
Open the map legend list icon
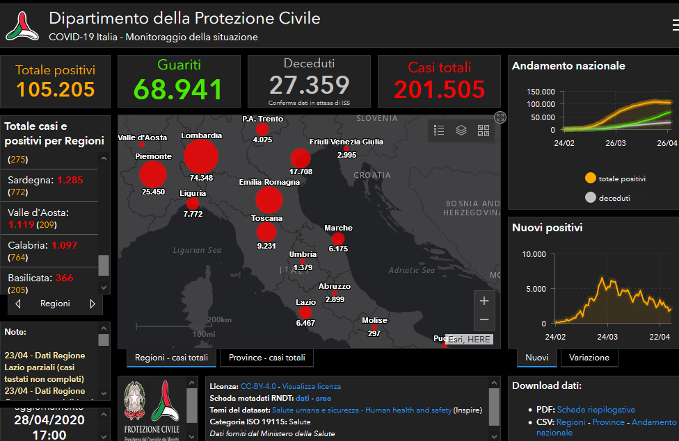click(439, 130)
